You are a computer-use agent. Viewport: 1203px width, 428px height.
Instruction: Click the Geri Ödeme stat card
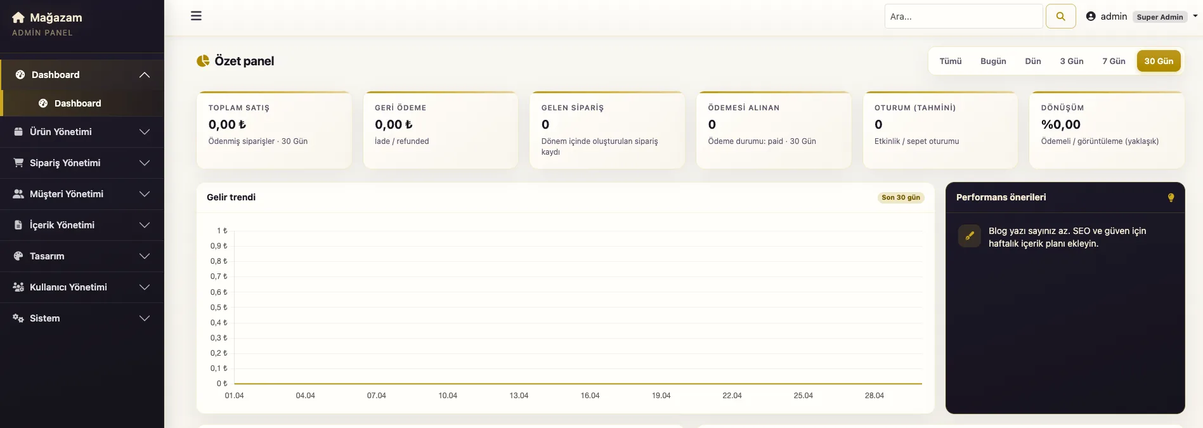(x=441, y=130)
